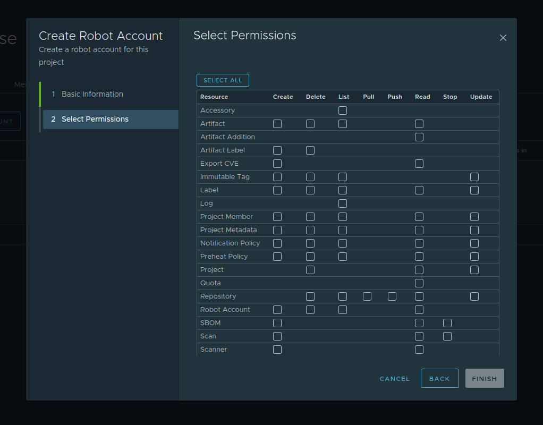Click the FINISH button
Screen dimensions: 543x425
[x=485, y=378]
